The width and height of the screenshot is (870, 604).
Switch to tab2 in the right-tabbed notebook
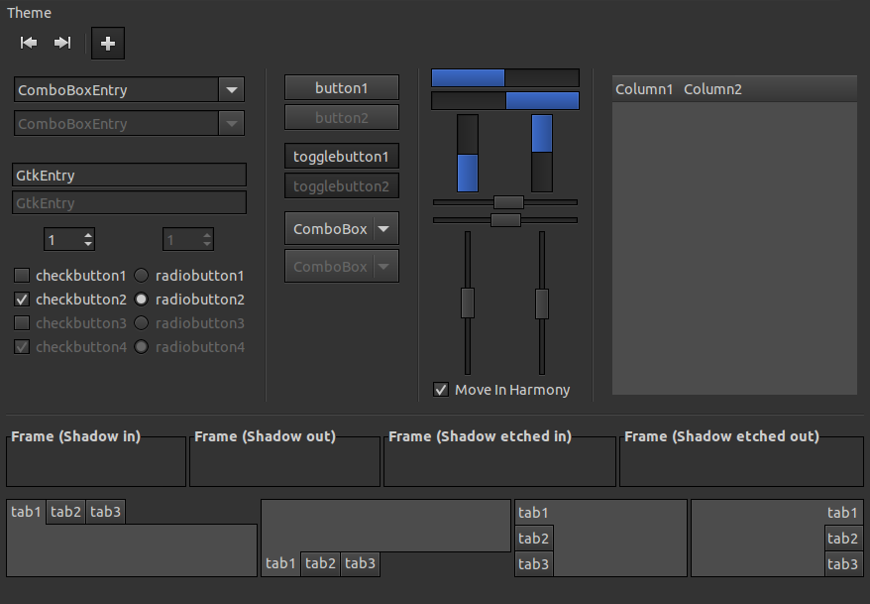point(843,538)
